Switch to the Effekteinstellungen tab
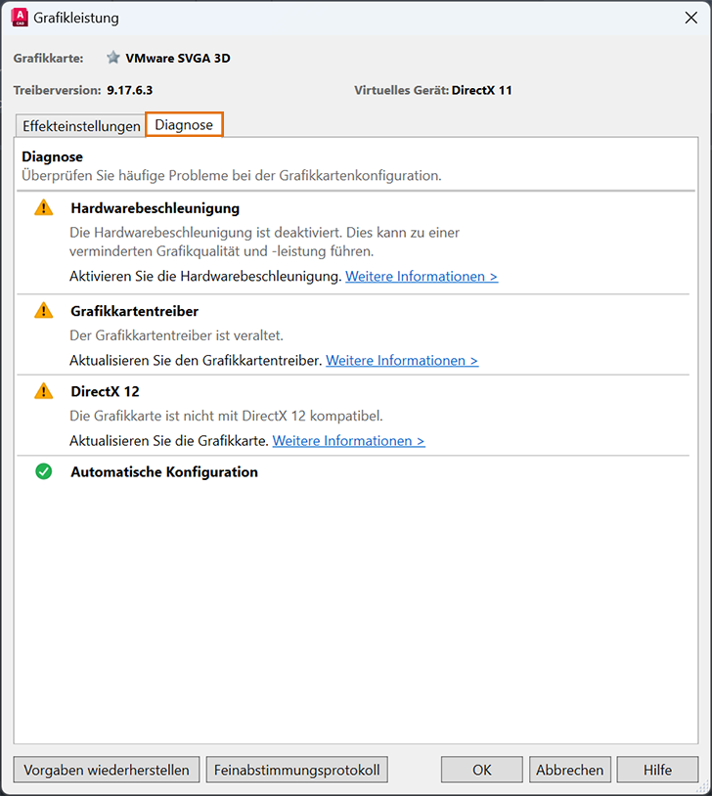 [81, 126]
